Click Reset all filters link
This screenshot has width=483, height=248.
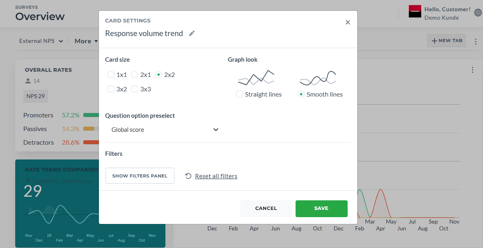216,176
